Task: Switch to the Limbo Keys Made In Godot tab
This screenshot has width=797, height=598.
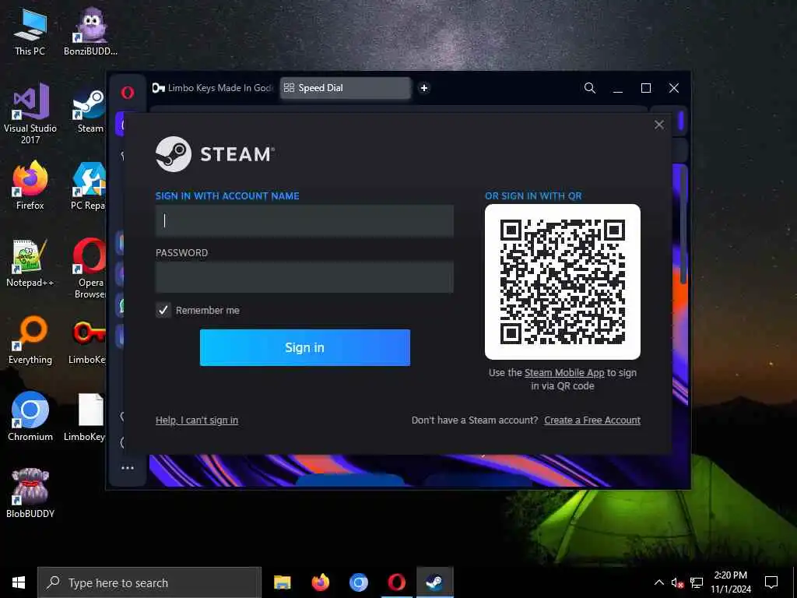Action: 212,88
